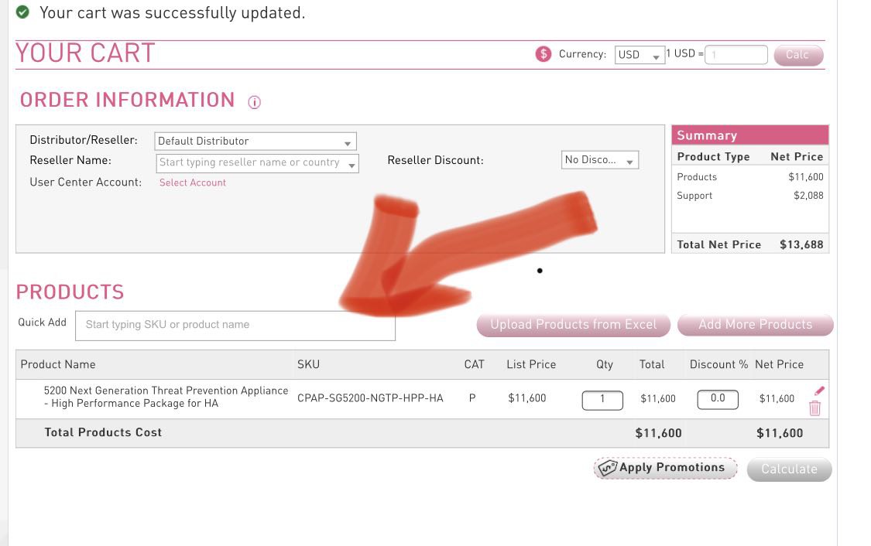This screenshot has width=871, height=546.
Task: Click Upload Products from Excel button
Action: point(573,325)
